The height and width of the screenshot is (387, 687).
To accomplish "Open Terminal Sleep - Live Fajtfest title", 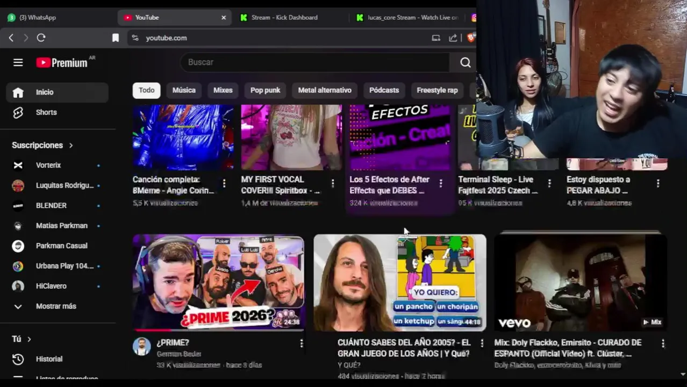I will point(498,185).
